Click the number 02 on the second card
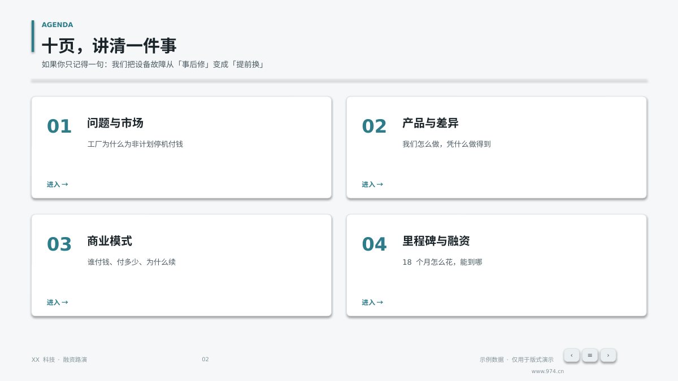Viewport: 678px width, 381px height. tap(375, 126)
